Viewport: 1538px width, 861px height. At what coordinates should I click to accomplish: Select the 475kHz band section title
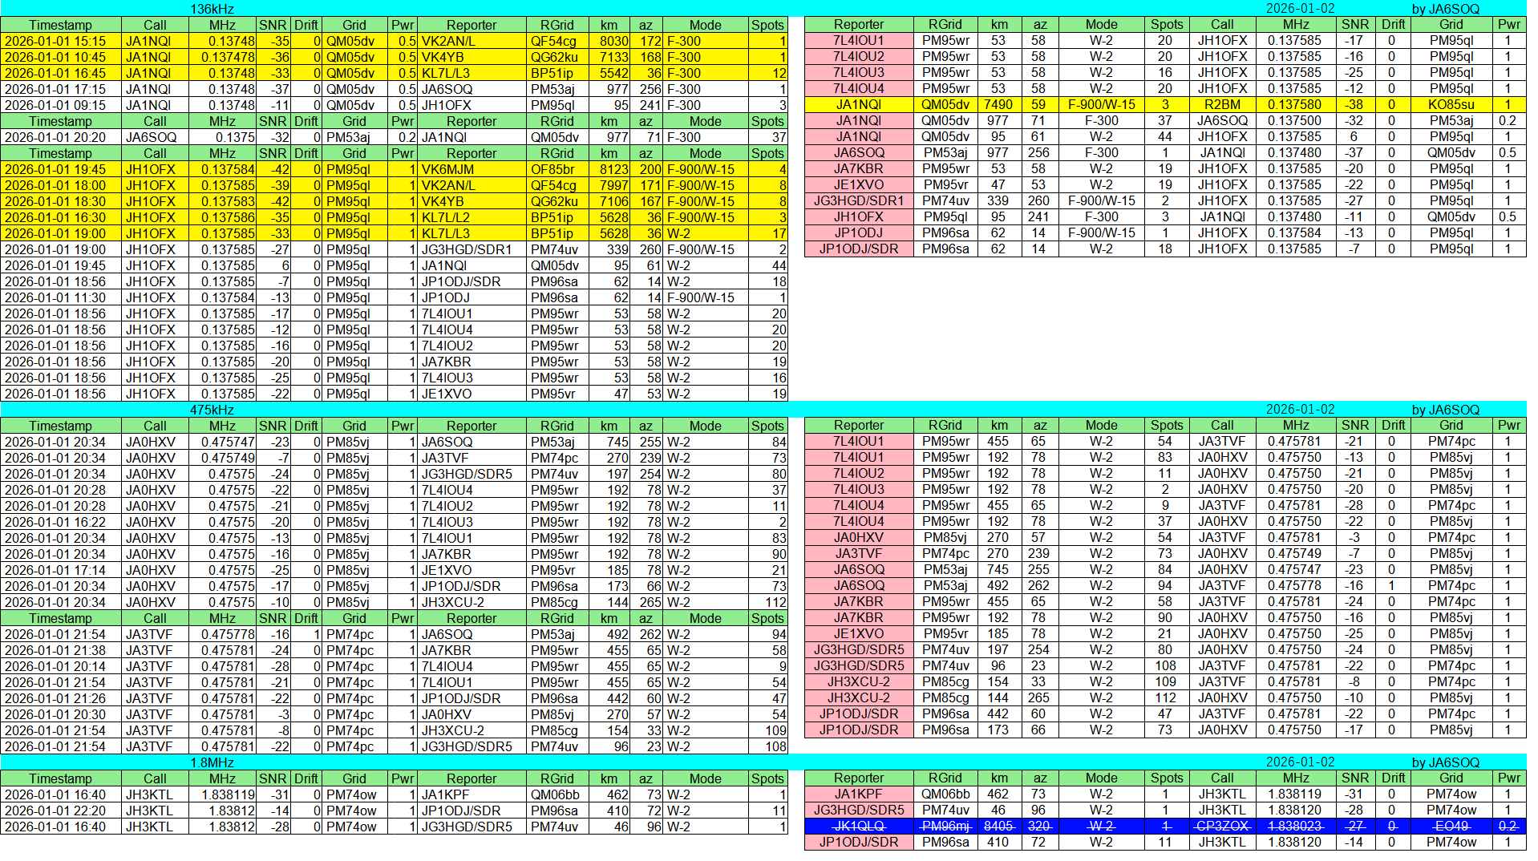point(212,410)
